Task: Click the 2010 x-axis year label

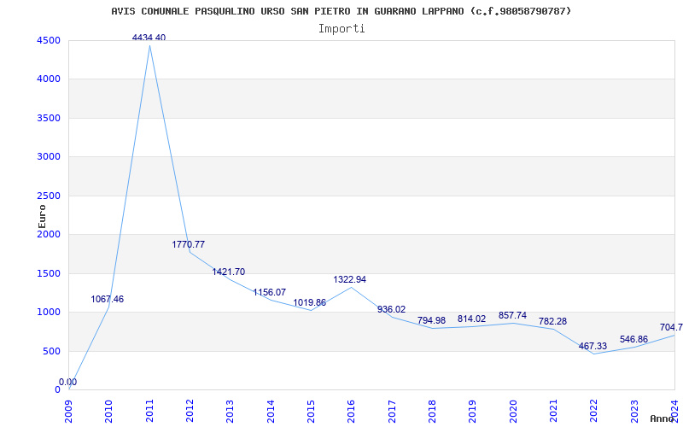Action: [109, 411]
